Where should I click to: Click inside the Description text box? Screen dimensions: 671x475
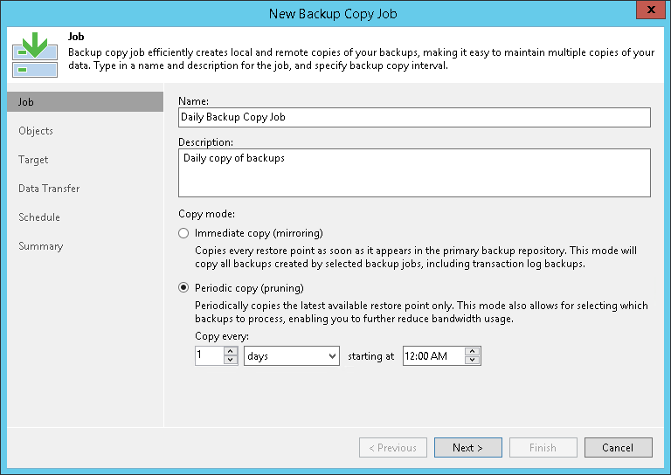coord(414,173)
